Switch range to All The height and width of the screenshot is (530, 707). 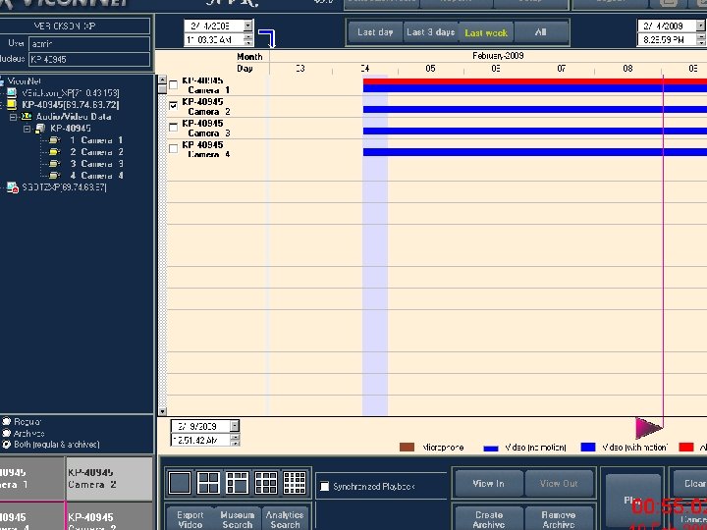pos(541,32)
